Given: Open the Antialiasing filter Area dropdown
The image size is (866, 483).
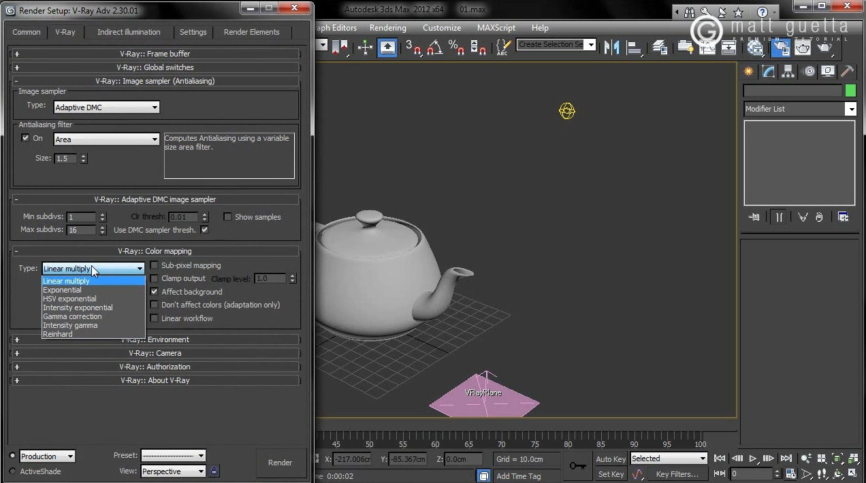Looking at the screenshot, I should (x=106, y=139).
